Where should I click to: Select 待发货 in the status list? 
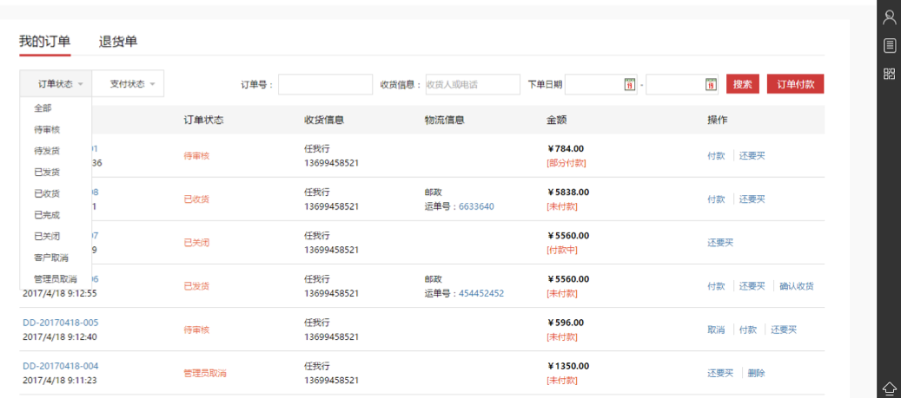point(47,151)
